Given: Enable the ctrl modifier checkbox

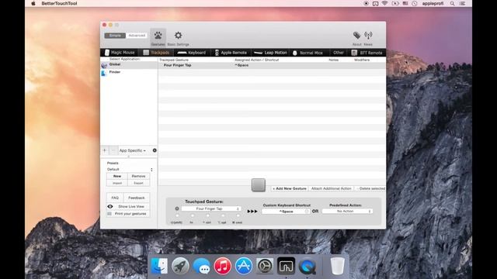Looking at the screenshot, I should [207, 215].
